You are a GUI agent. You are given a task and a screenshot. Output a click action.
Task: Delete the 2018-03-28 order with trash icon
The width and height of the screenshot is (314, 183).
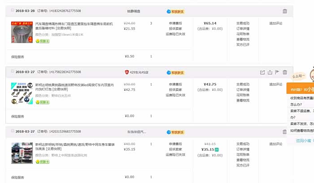click(284, 11)
